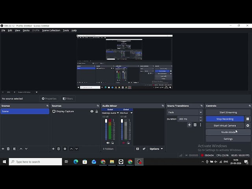Click Start Virtual Camera

(x=225, y=126)
